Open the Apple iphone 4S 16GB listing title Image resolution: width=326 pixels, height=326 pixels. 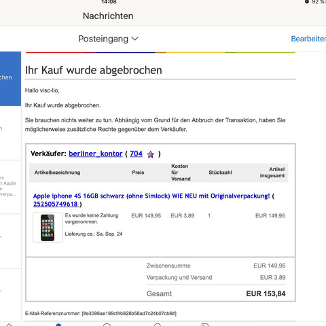151,196
